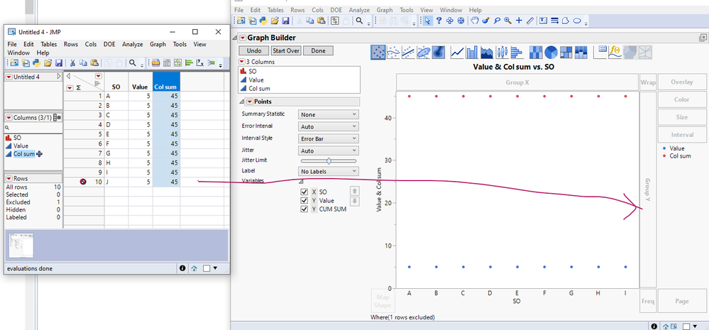Open the Columns (3/1) red triangle menu

[9, 118]
